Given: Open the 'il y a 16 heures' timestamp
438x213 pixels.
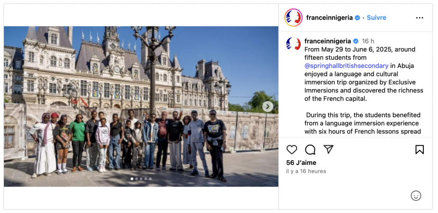Looking at the screenshot, I should (306, 171).
